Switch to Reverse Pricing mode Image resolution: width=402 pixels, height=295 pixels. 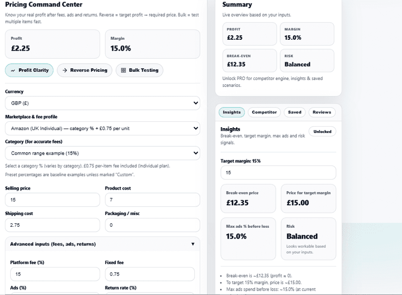(x=84, y=70)
